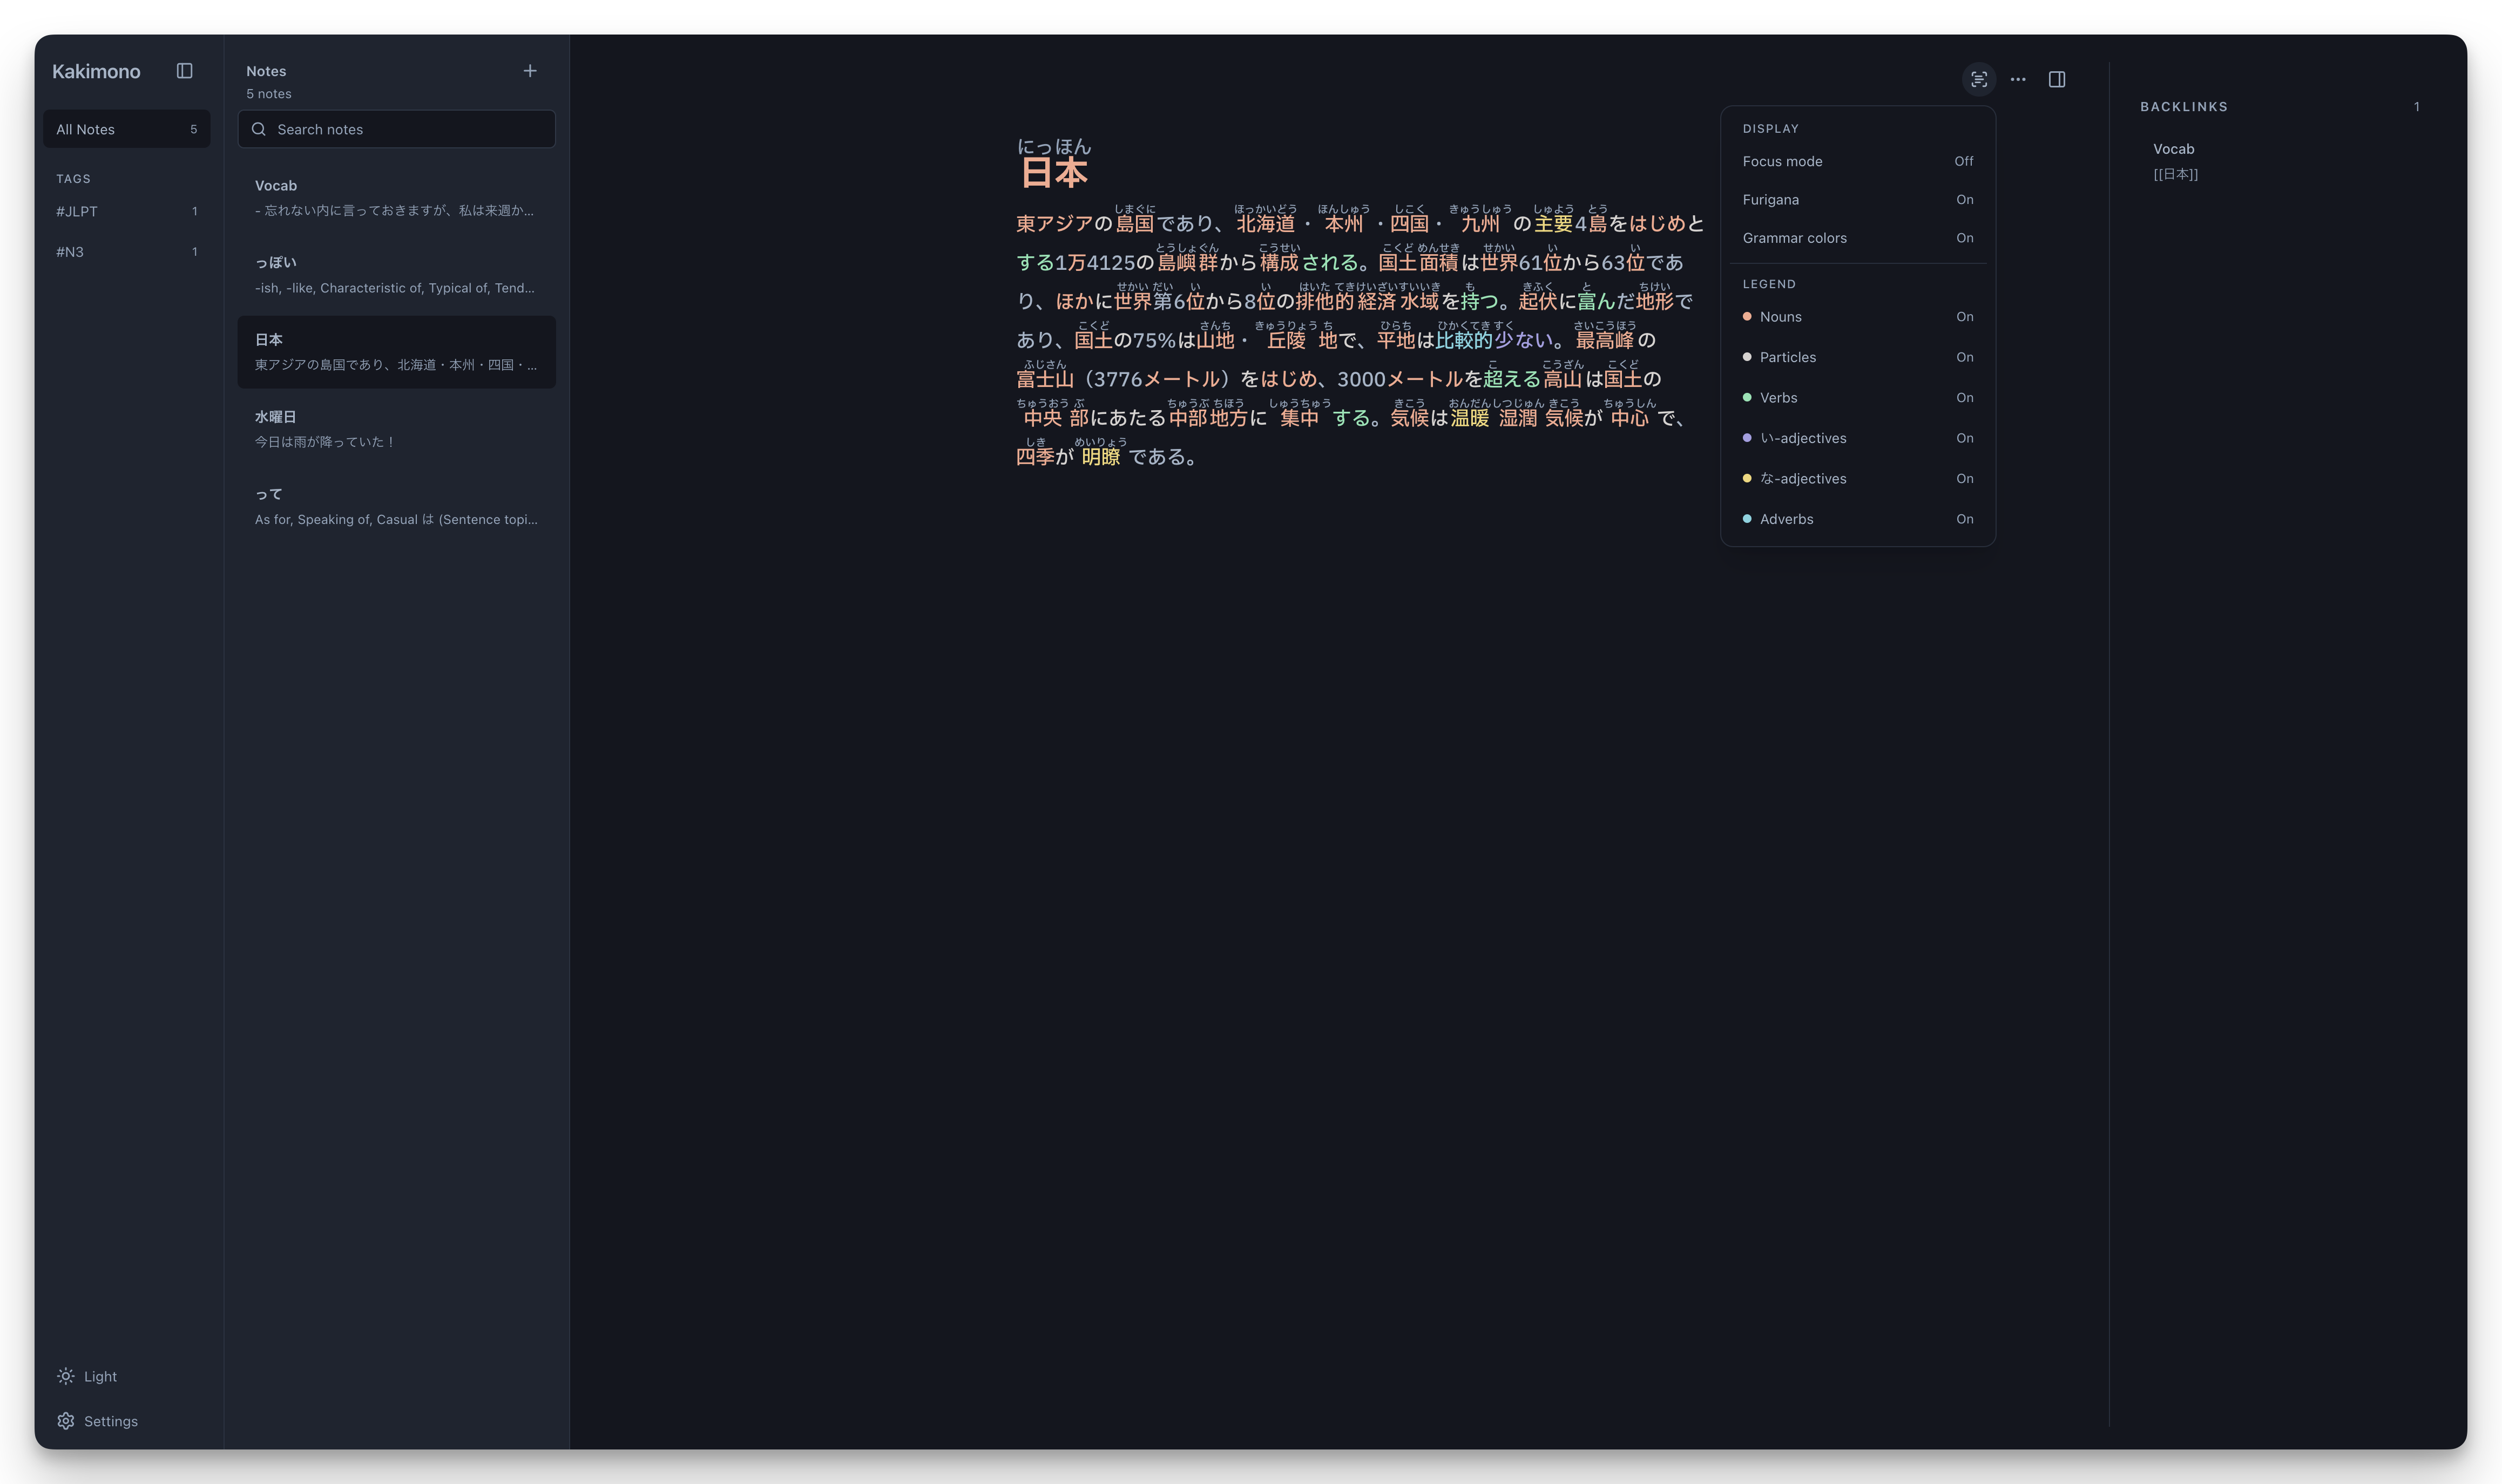The height and width of the screenshot is (1484, 2502).
Task: Open the って note
Action: click(x=396, y=506)
